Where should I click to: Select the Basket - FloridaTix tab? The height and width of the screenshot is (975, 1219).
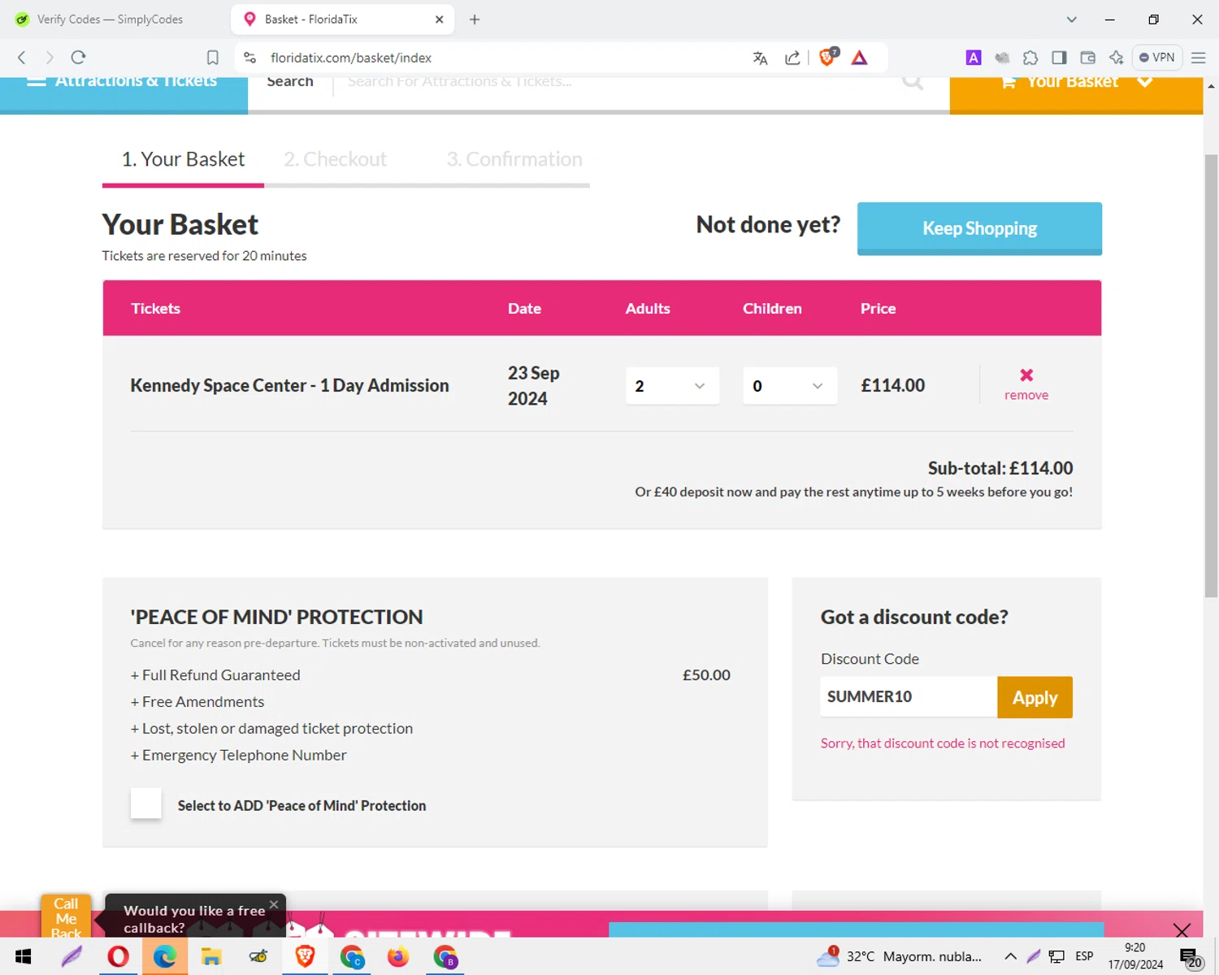coord(343,19)
